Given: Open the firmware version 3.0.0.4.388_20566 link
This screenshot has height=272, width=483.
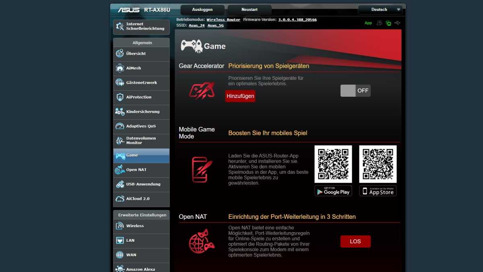Looking at the screenshot, I should pos(297,19).
